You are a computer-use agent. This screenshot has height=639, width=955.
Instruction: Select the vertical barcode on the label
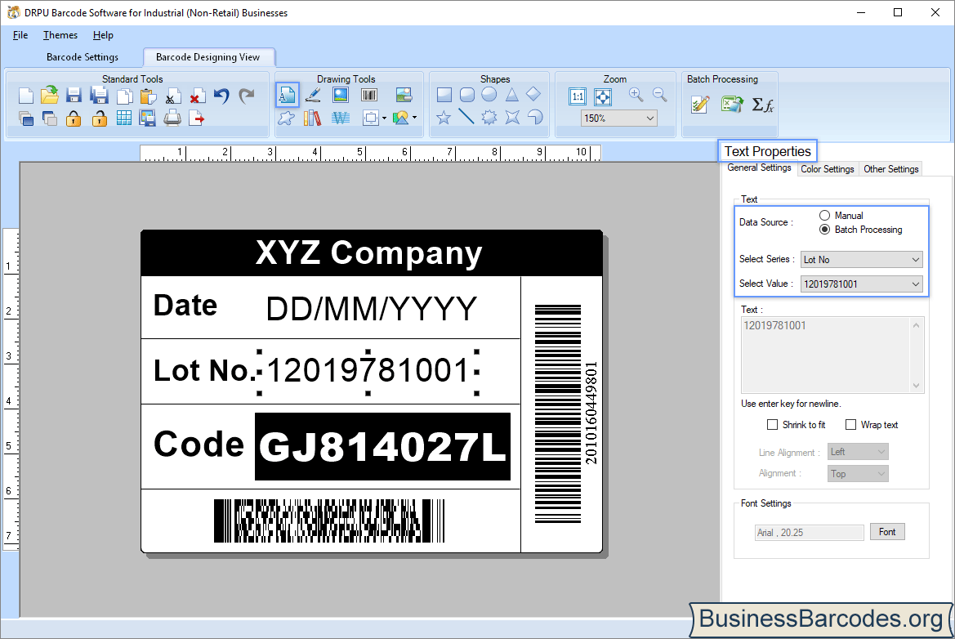(x=558, y=413)
